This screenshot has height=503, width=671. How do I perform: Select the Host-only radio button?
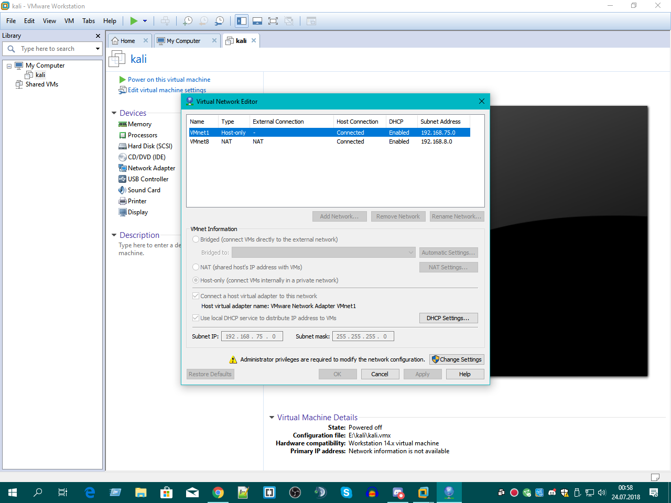click(196, 280)
